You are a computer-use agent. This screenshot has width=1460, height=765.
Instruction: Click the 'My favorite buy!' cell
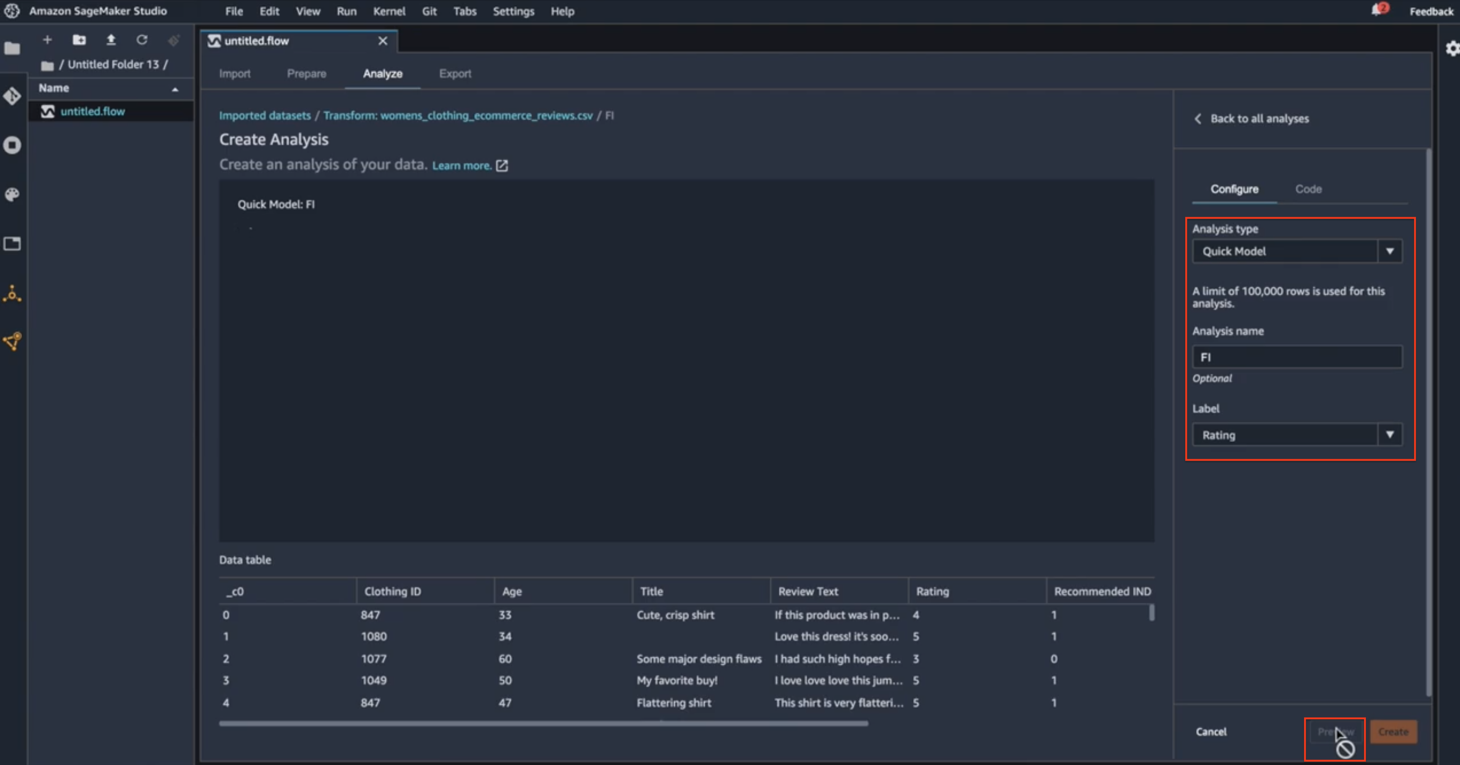coord(677,681)
